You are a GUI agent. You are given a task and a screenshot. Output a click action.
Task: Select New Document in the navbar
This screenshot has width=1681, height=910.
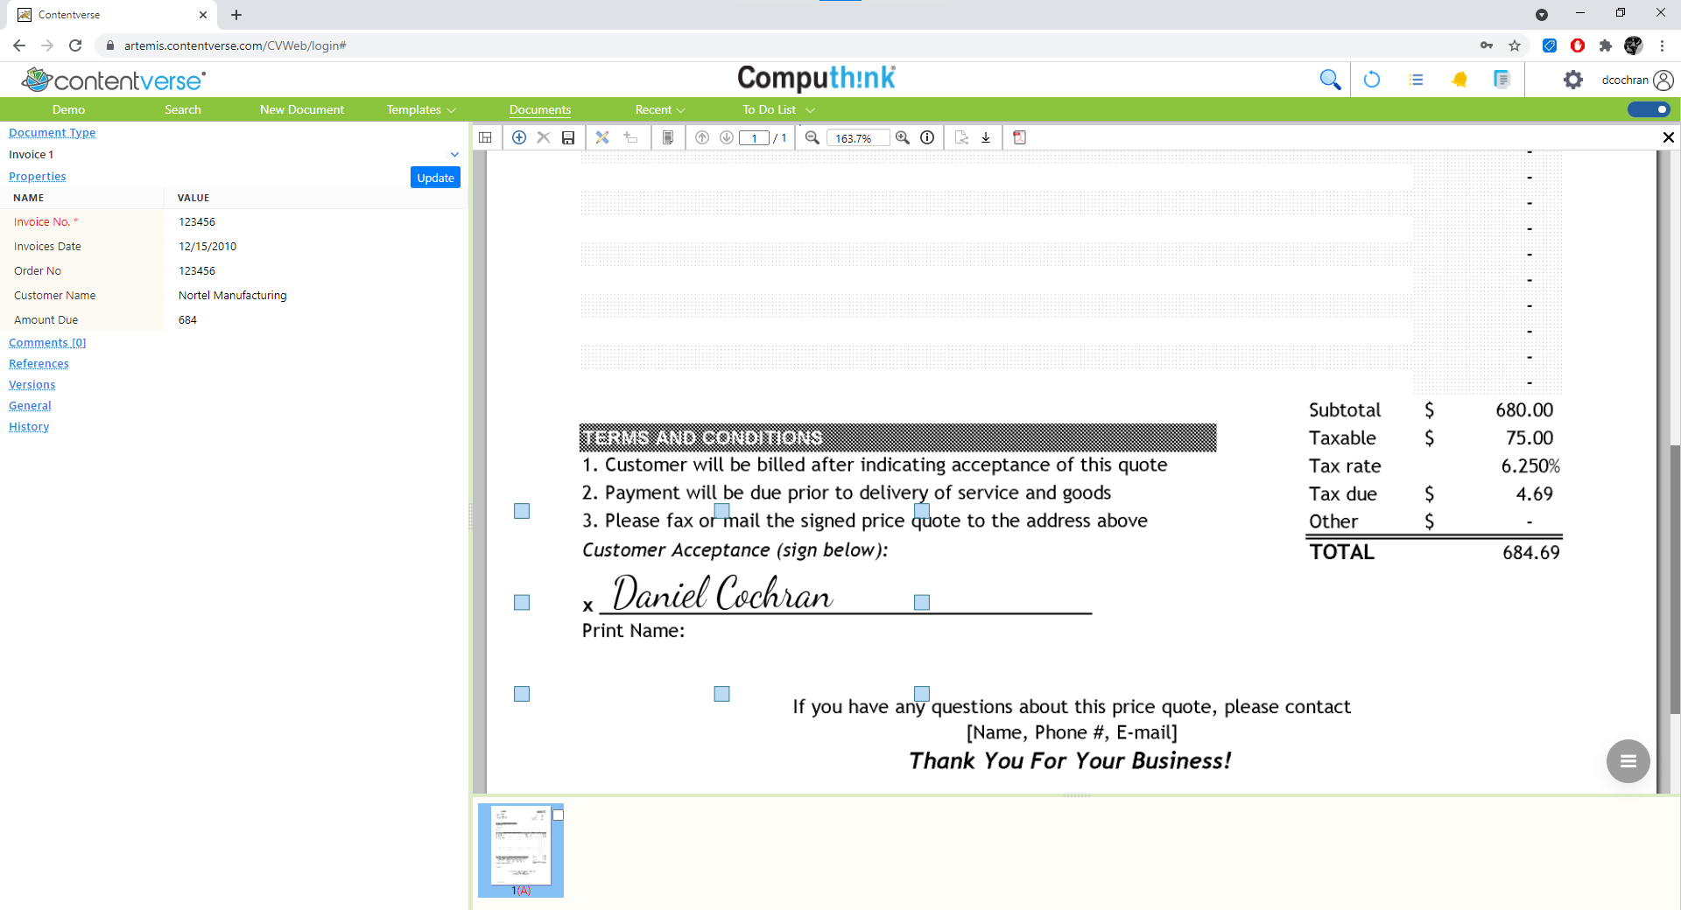(302, 109)
